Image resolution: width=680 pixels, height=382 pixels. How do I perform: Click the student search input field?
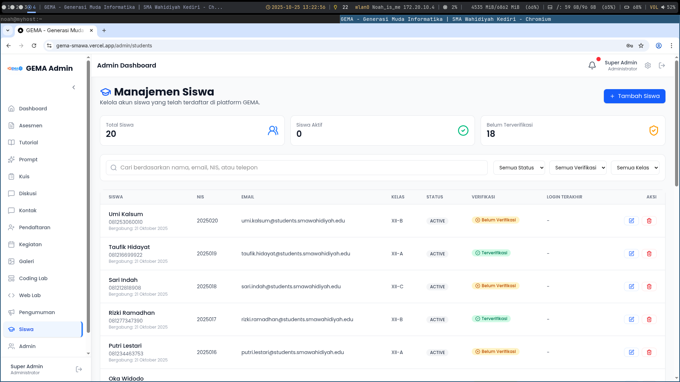297,168
